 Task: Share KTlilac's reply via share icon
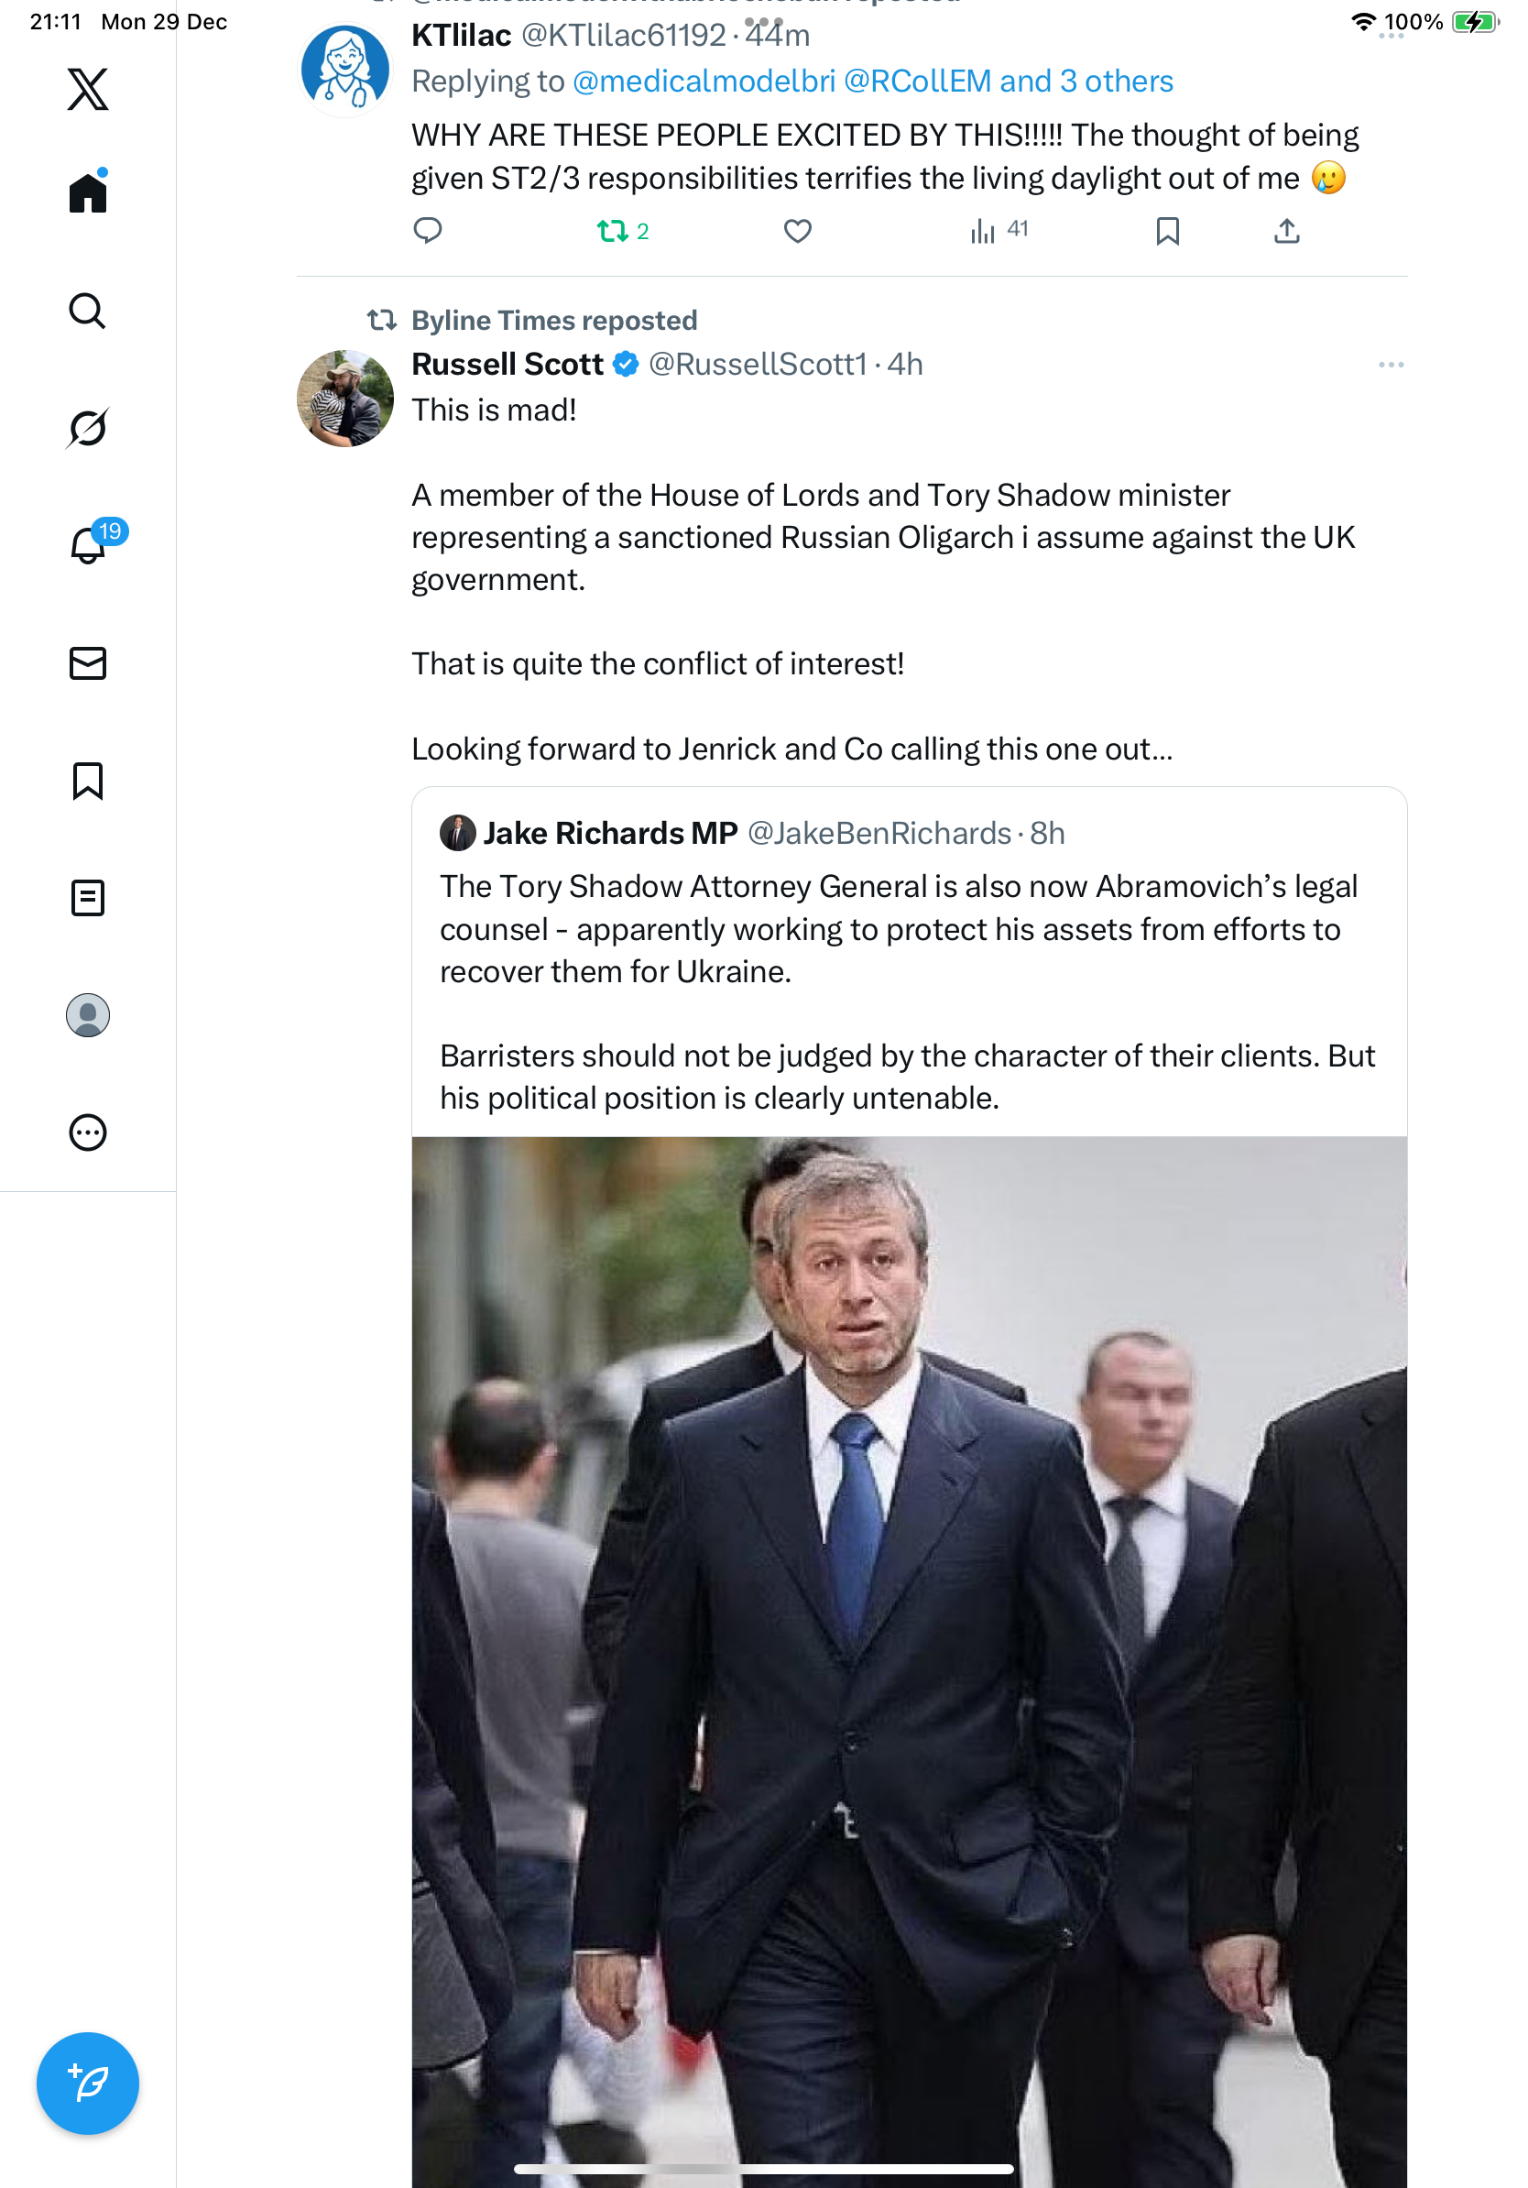[1286, 231]
